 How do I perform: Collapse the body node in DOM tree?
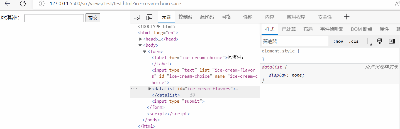(x=140, y=45)
